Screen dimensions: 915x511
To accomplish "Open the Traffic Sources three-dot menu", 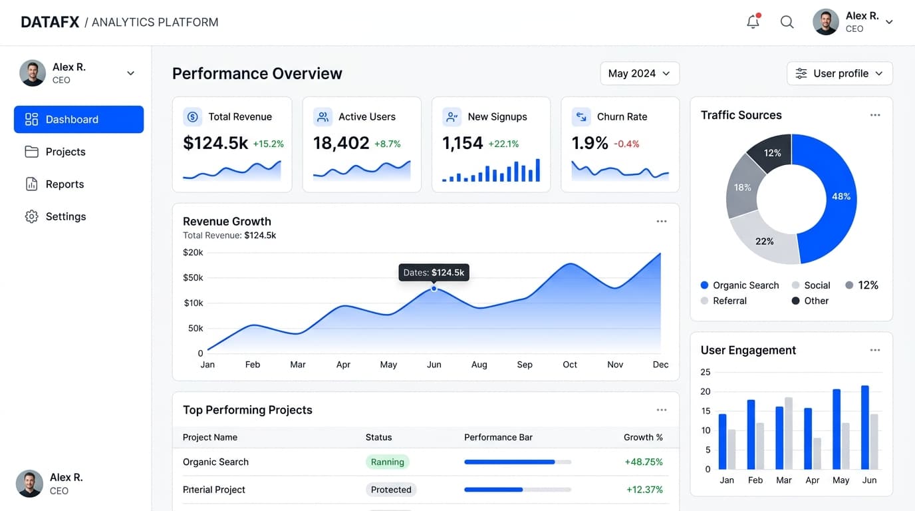I will pos(875,115).
